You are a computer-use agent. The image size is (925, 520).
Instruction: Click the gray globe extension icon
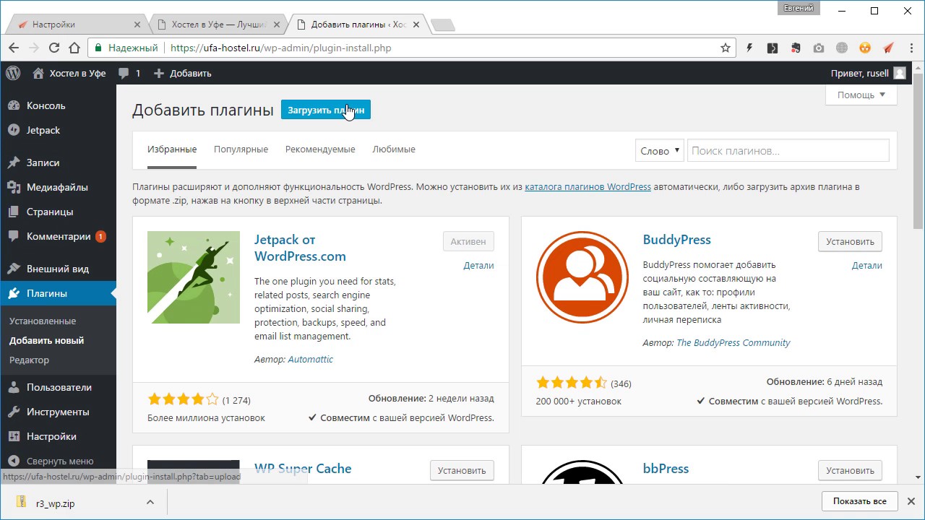click(x=842, y=48)
